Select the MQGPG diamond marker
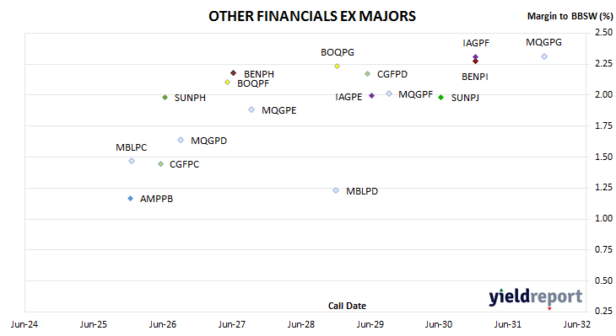 [544, 57]
